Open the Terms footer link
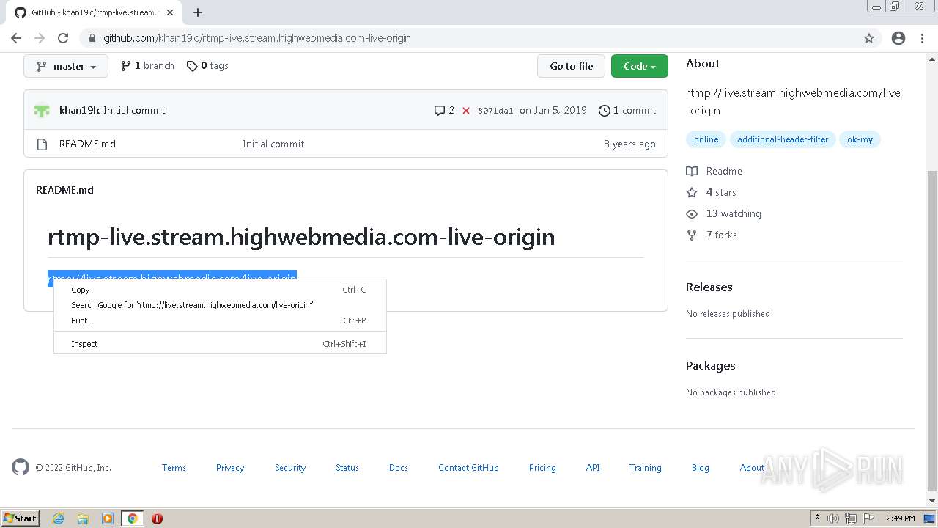The image size is (938, 528). [x=174, y=467]
